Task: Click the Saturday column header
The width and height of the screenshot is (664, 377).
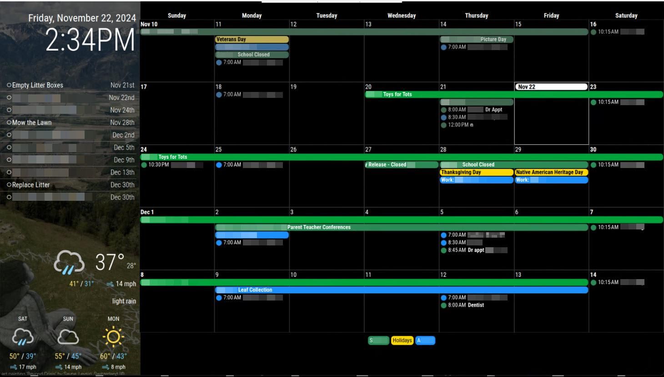Action: point(626,15)
